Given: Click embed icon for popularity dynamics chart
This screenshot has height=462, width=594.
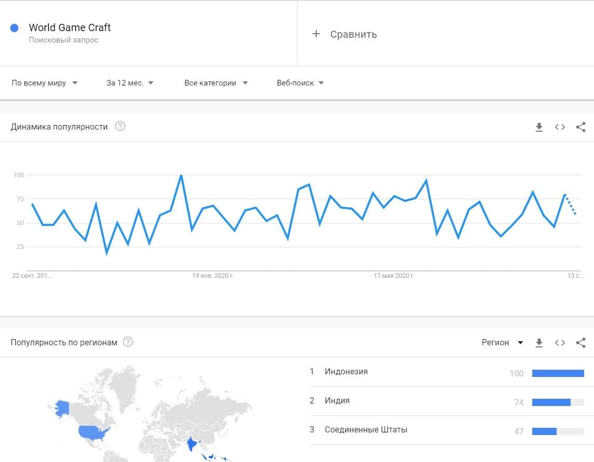Looking at the screenshot, I should pyautogui.click(x=560, y=127).
